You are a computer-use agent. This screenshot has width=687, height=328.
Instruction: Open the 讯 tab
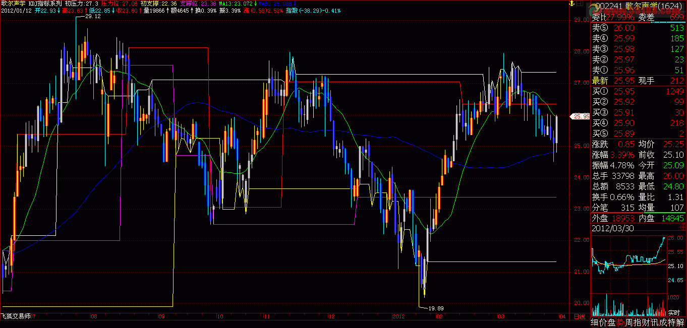click(x=655, y=323)
